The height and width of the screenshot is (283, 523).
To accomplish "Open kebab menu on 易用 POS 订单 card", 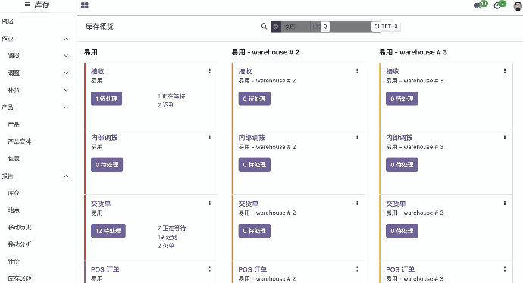I will pos(210,269).
